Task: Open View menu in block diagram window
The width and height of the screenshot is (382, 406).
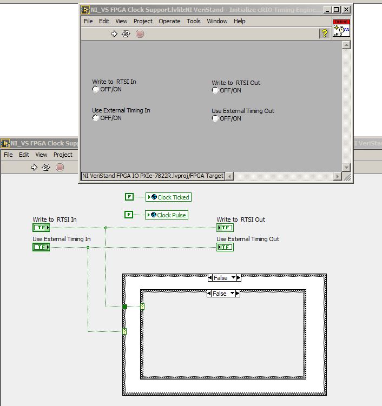Action: pos(41,155)
